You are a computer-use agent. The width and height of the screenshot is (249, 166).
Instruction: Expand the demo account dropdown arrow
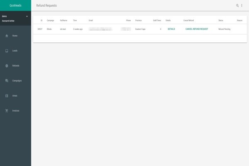(x=27, y=16)
